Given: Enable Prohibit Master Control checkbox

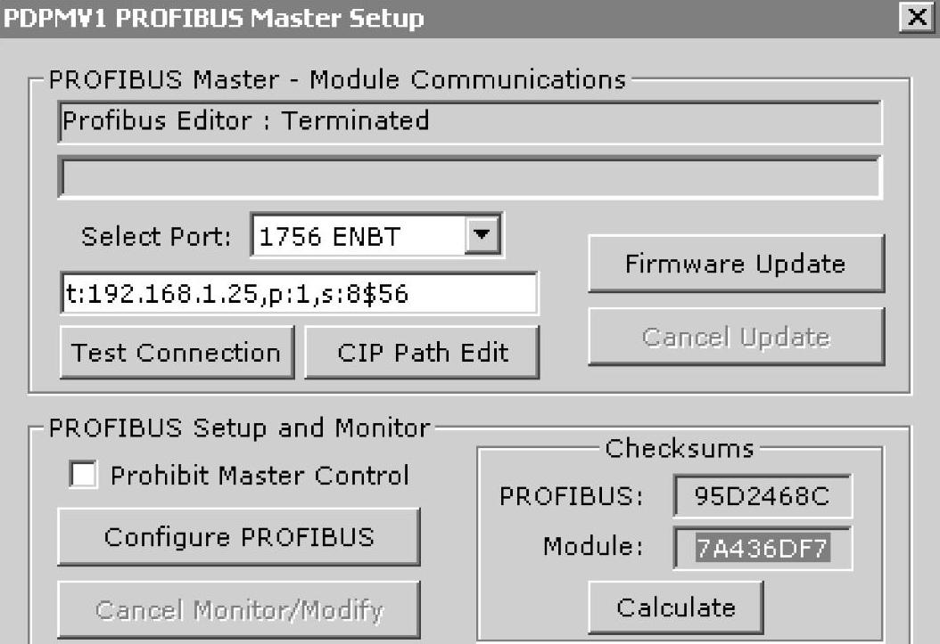Looking at the screenshot, I should 83,476.
